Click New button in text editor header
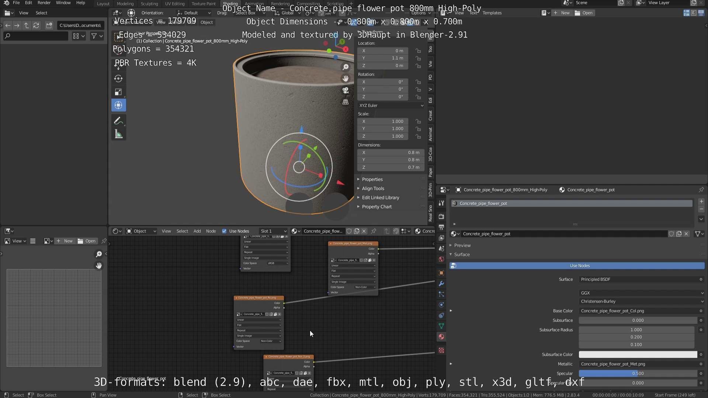Viewport: 708px width, 398px height. [x=562, y=13]
